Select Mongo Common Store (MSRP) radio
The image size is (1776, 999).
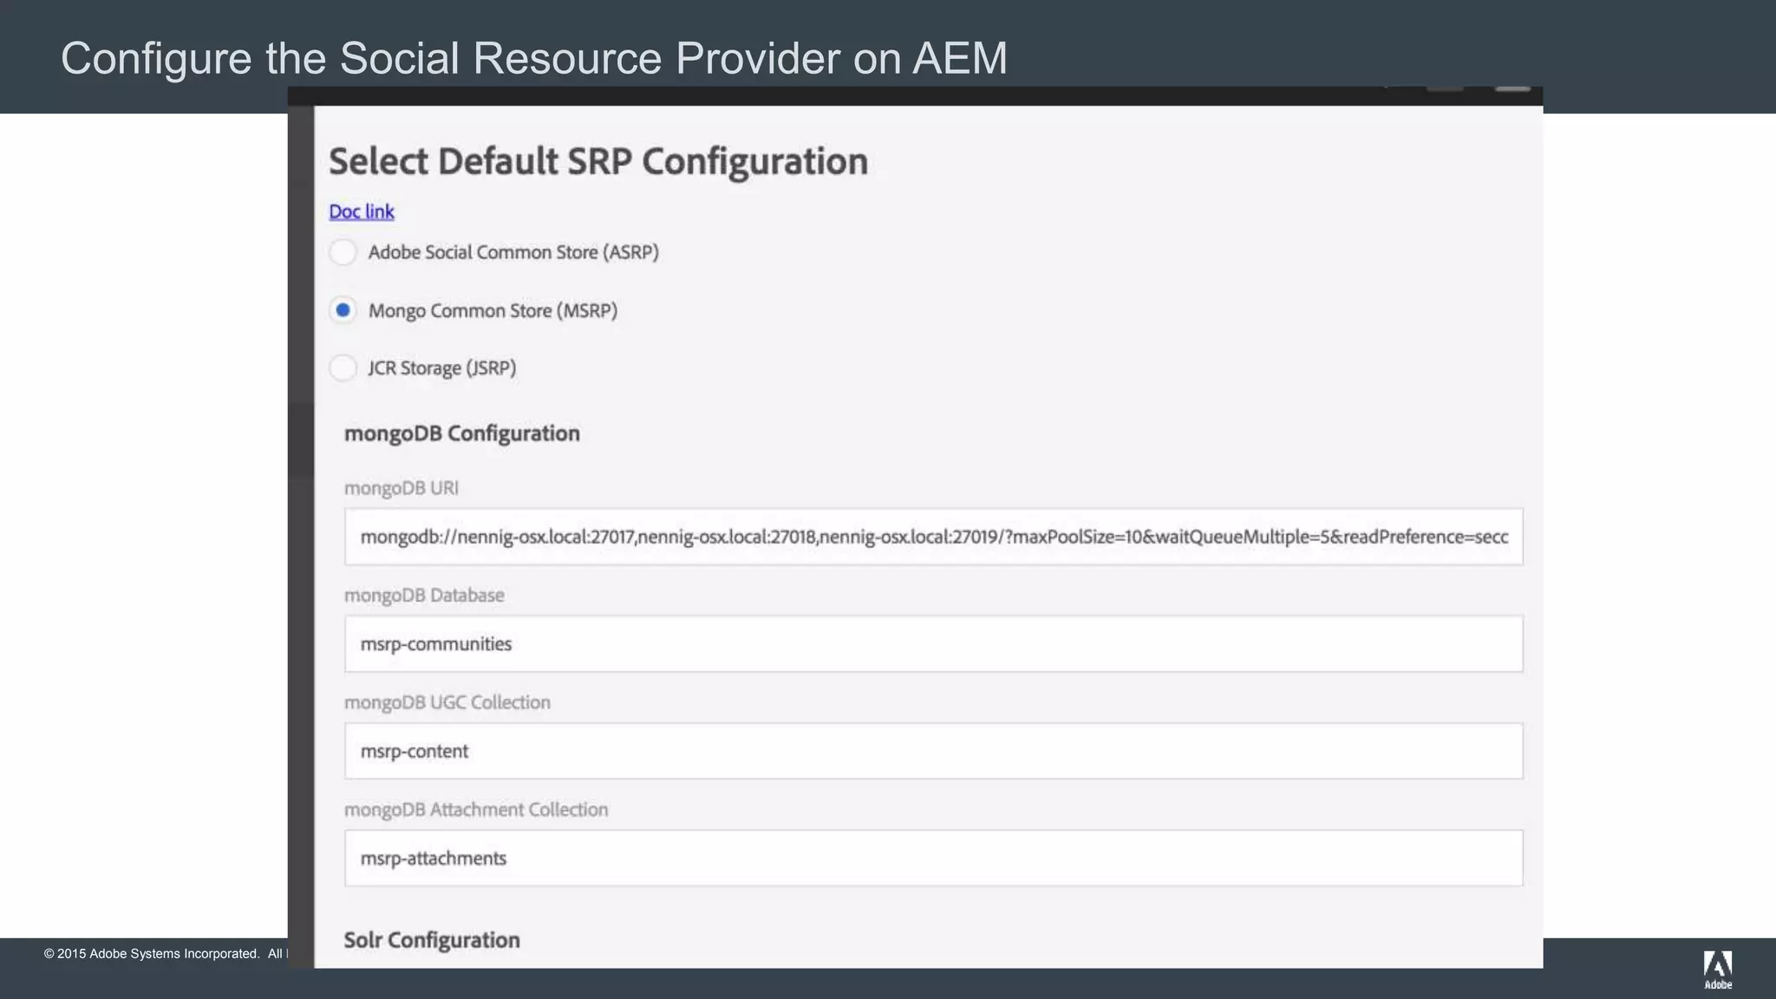coord(343,310)
